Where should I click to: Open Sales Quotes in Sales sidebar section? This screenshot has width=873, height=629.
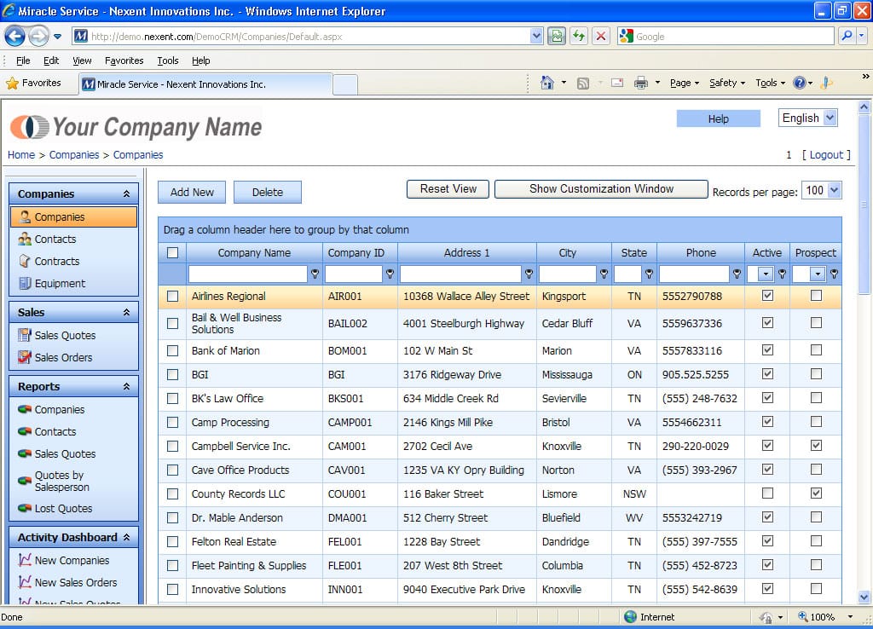click(65, 335)
